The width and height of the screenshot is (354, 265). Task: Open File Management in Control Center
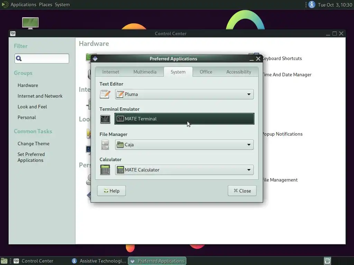pos(280,180)
